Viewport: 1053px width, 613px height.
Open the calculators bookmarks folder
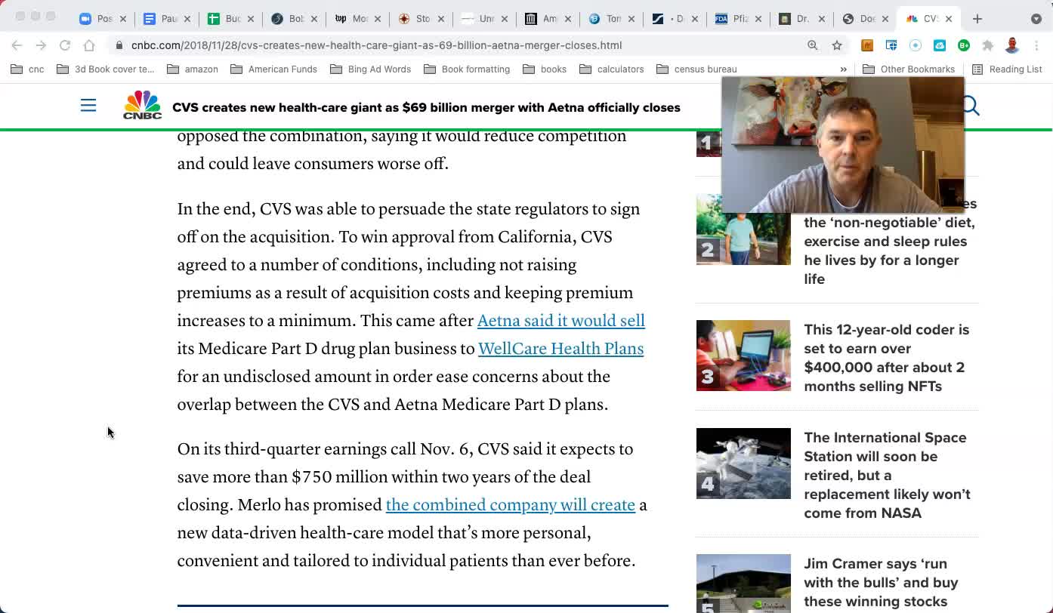[612, 69]
